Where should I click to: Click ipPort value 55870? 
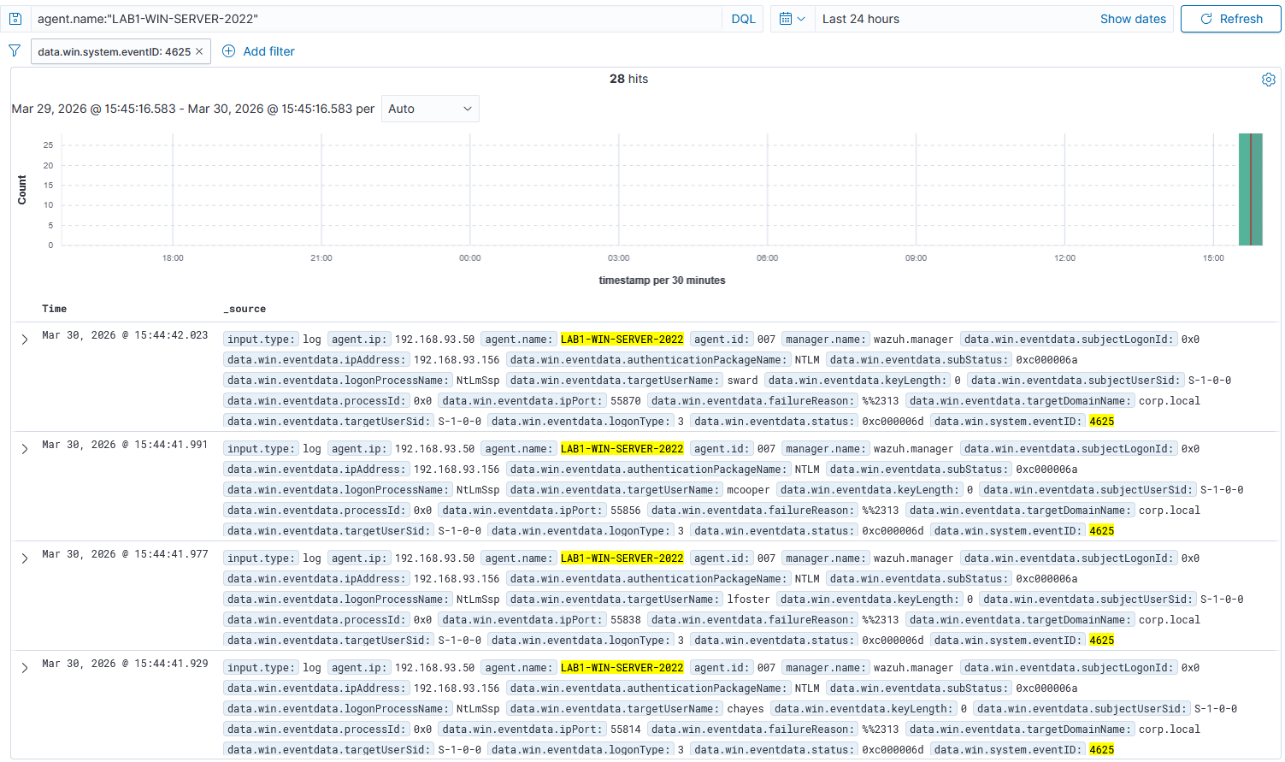point(625,401)
